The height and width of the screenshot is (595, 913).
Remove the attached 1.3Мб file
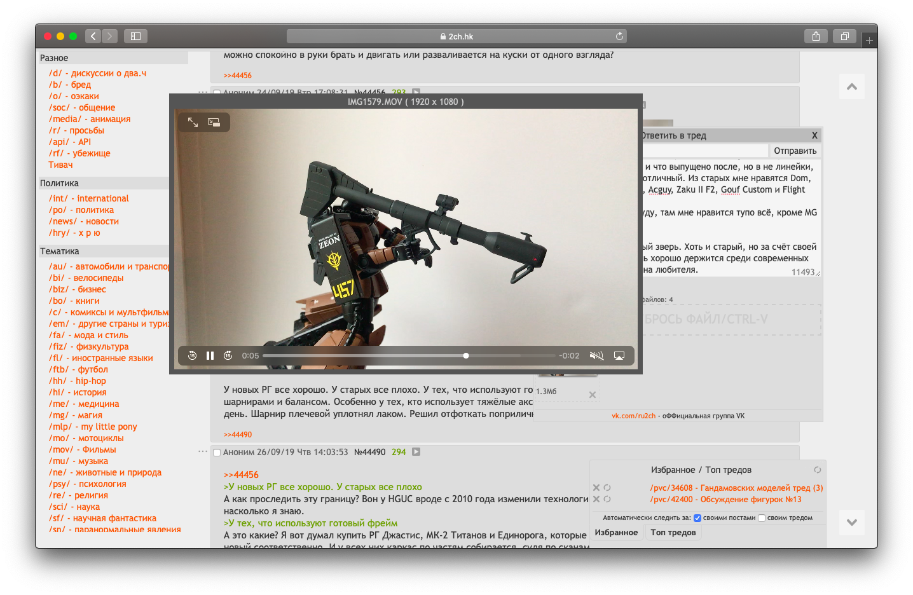593,395
